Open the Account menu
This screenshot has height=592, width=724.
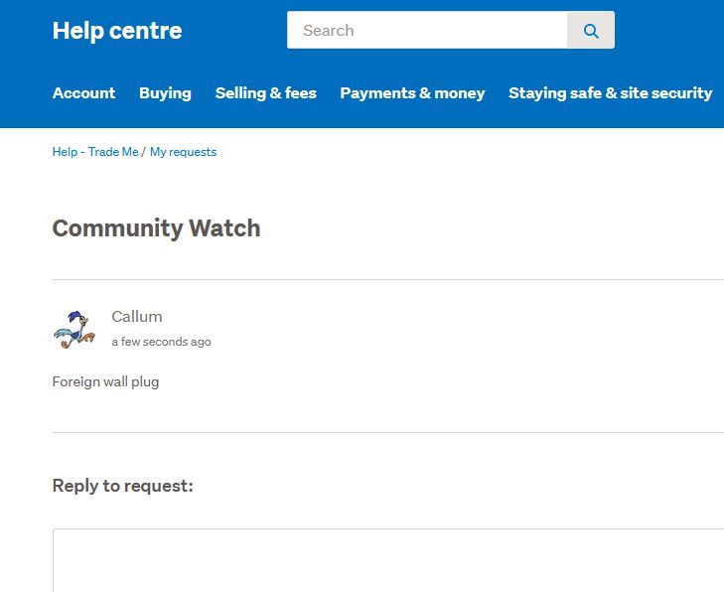(x=84, y=92)
